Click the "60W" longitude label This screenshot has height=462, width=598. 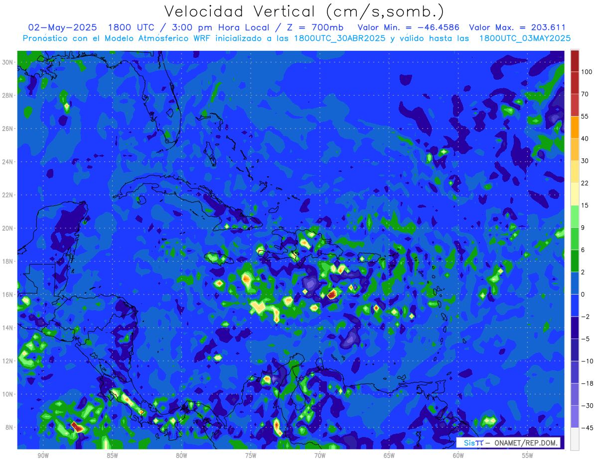pyautogui.click(x=458, y=456)
